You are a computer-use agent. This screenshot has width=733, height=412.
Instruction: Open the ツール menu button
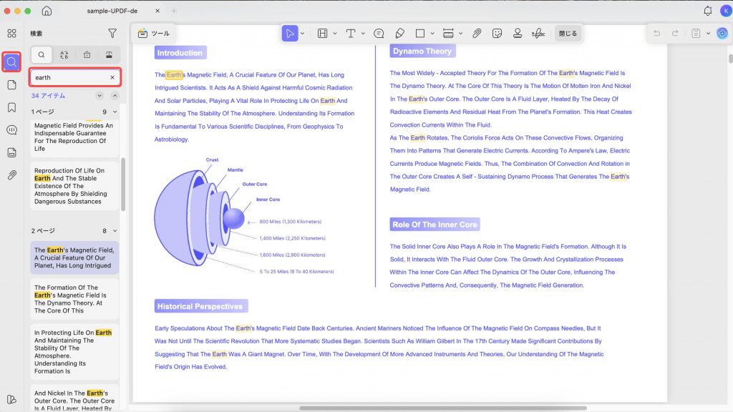pos(154,33)
